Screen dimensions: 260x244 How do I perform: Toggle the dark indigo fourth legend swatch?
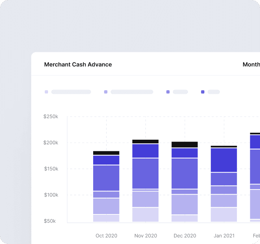[x=203, y=92]
